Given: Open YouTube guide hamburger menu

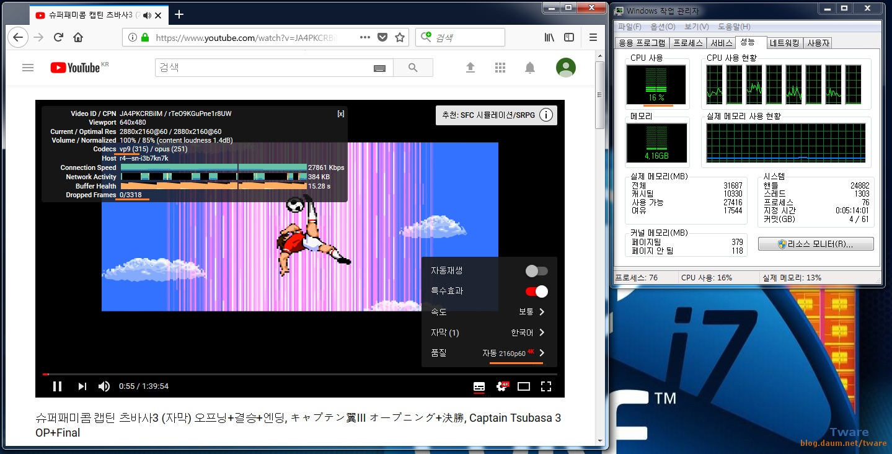Looking at the screenshot, I should (28, 68).
